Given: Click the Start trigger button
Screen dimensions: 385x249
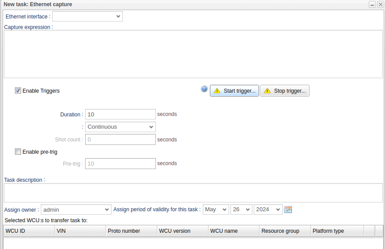Looking at the screenshot, I should point(234,91).
